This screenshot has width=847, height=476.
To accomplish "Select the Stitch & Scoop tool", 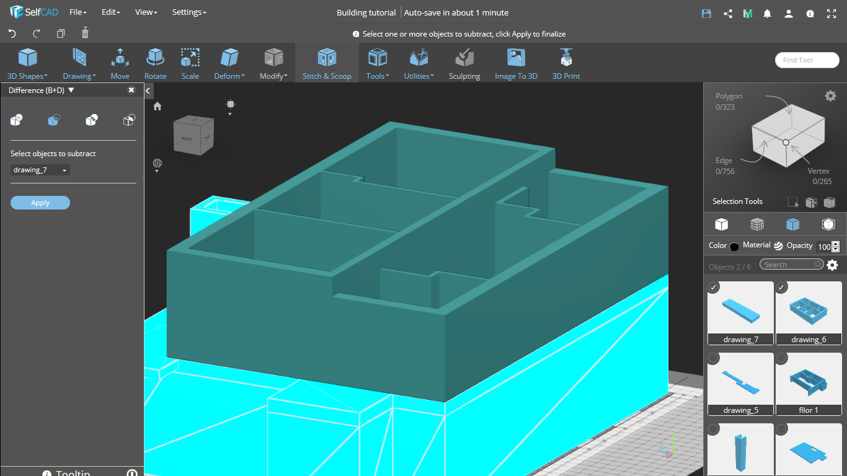I will coord(327,64).
